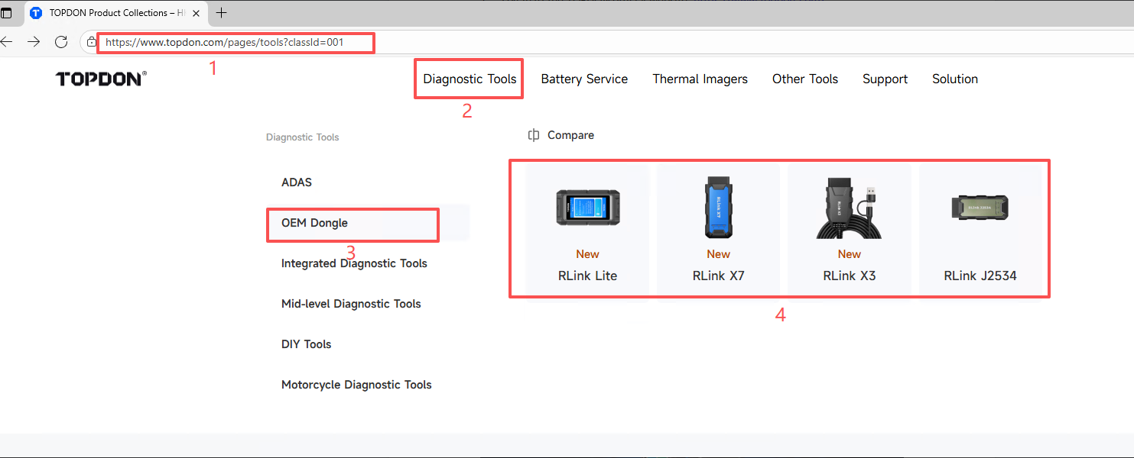Click the browser forward arrow
Screen dimensions: 1134x458
(x=34, y=42)
